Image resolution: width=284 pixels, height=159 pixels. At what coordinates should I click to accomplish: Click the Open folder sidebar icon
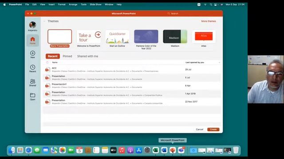(32, 97)
